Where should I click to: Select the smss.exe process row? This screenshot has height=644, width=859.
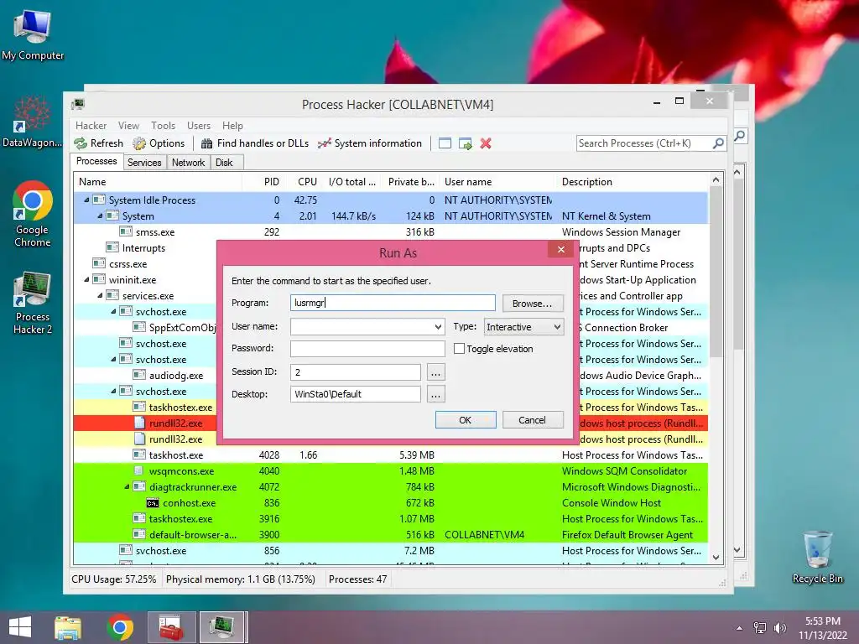(391, 232)
